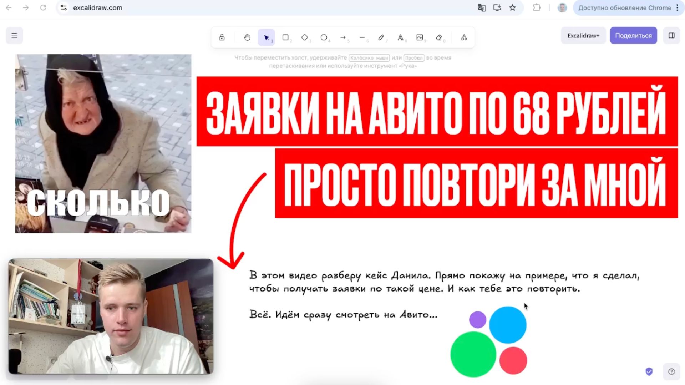This screenshot has width=685, height=385.
Task: Toggle the keep-tool-active lock icon
Action: coord(222,37)
